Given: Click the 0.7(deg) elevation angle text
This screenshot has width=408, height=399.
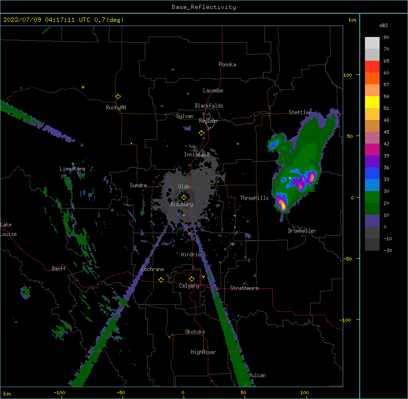Looking at the screenshot, I should pos(109,20).
